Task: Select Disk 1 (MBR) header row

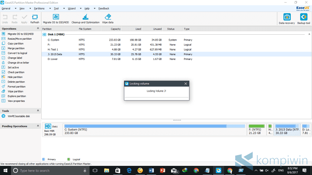Action: [176, 34]
